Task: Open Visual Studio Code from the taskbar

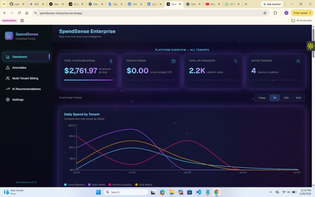Action: click(199, 192)
